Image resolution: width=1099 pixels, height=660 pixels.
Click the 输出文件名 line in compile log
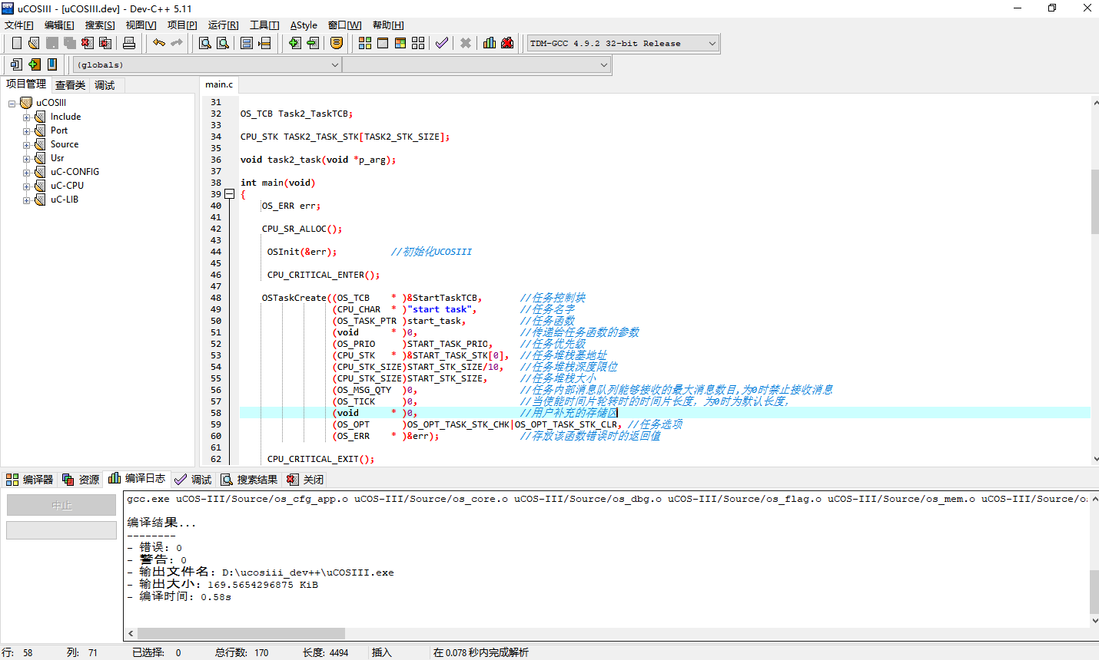click(261, 573)
